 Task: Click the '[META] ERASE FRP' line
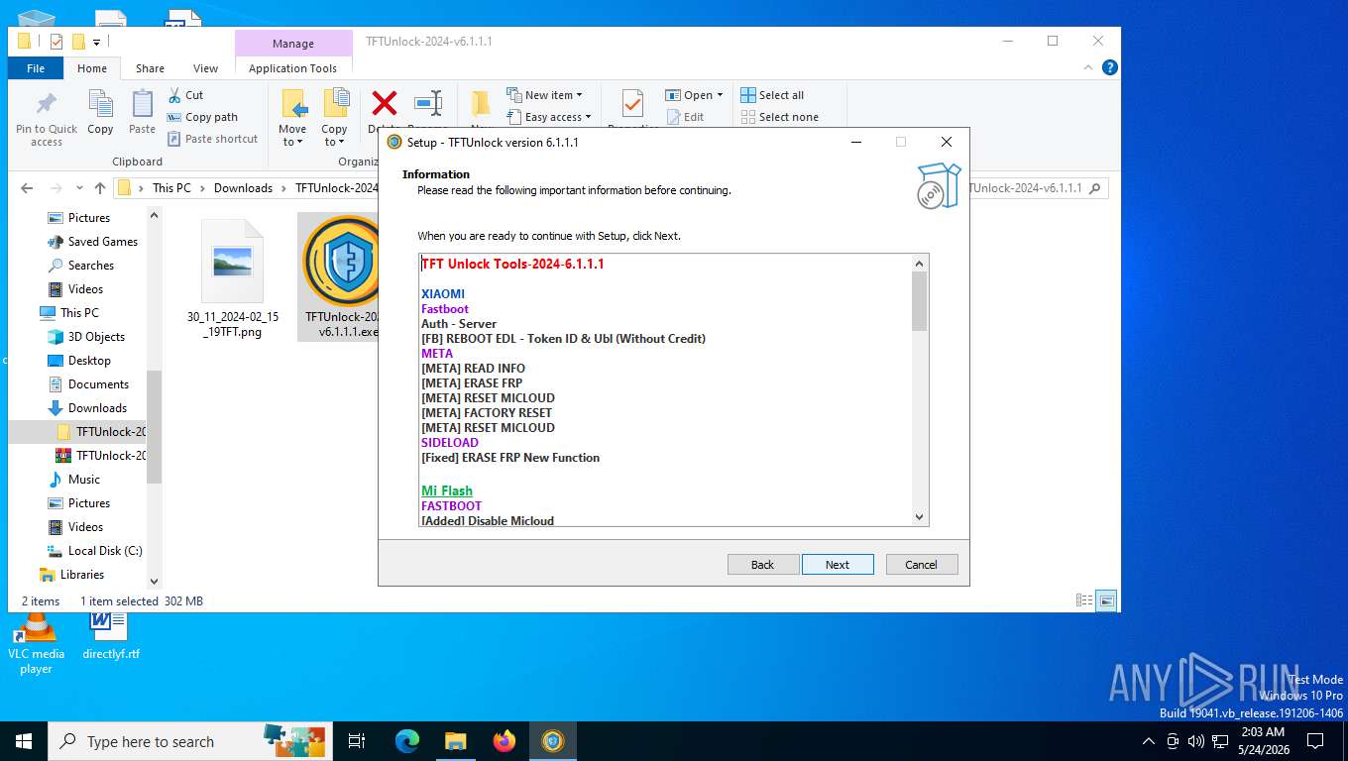[472, 382]
